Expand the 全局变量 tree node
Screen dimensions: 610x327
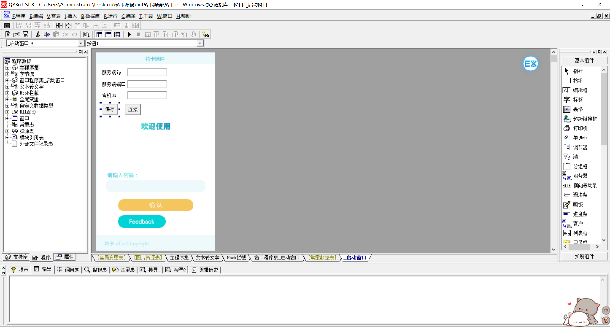click(x=7, y=99)
